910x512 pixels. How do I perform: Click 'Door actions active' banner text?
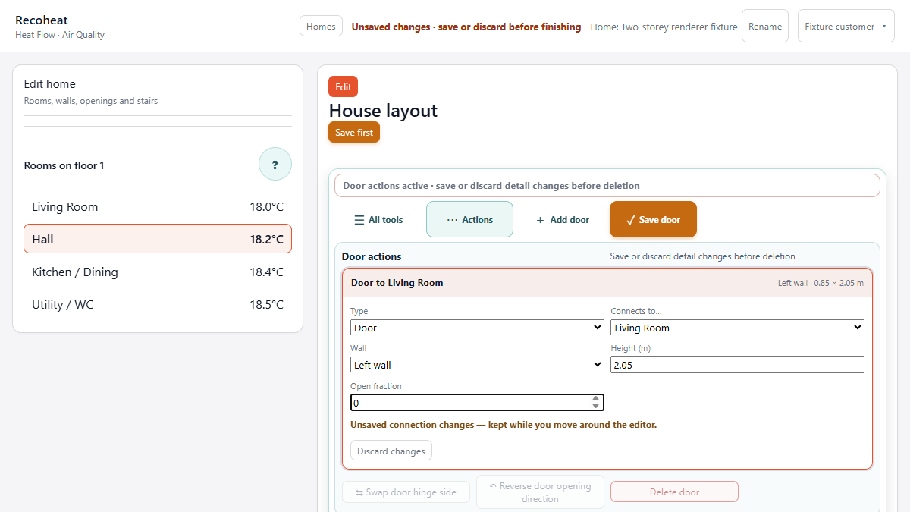click(491, 186)
